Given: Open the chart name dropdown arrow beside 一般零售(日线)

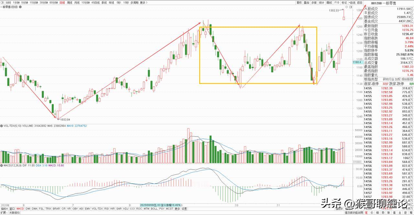Looking at the screenshot, I should 20,7.
